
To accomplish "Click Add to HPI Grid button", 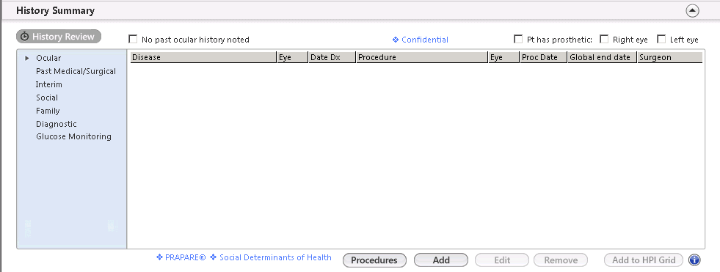I will 644,260.
